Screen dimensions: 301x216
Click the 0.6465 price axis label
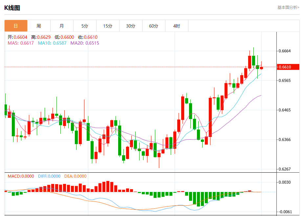(285, 110)
